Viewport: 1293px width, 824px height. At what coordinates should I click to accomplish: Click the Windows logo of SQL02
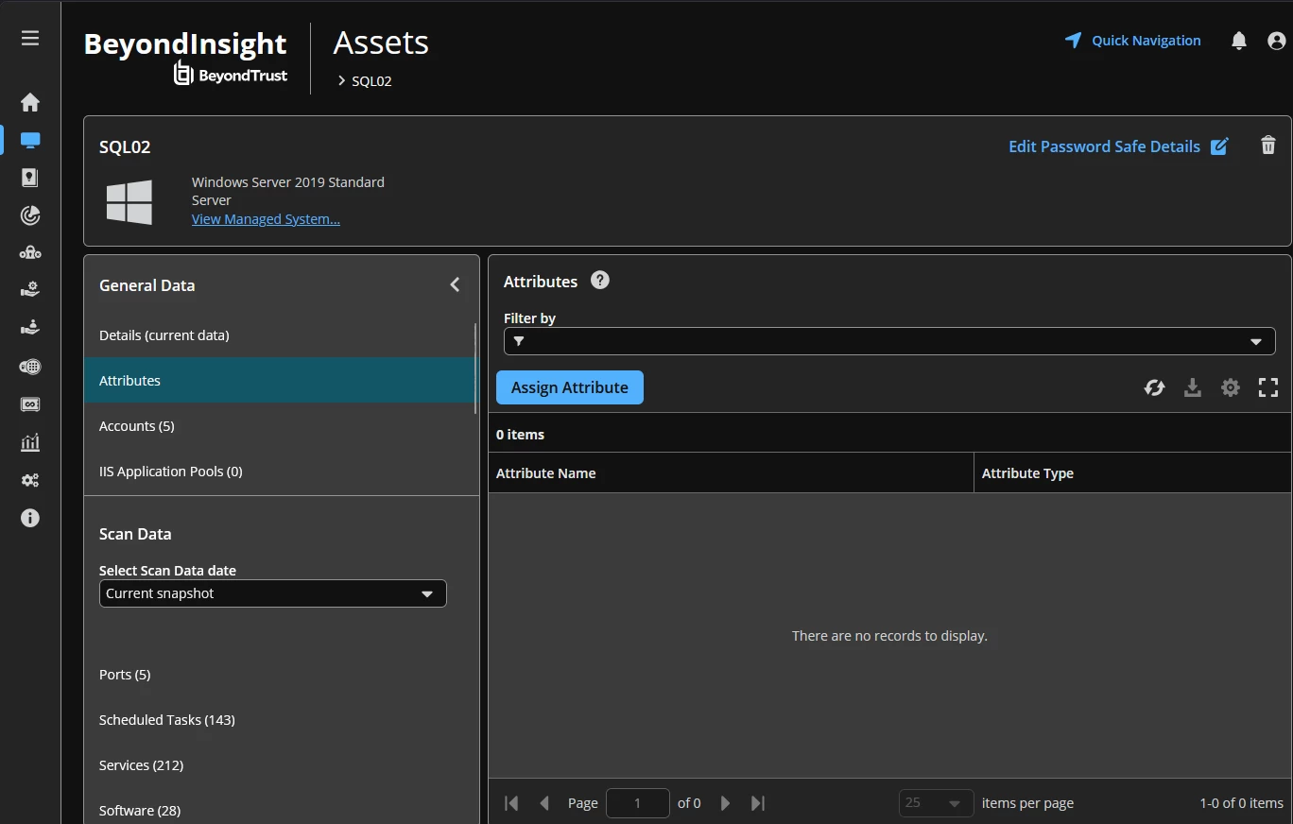(129, 202)
